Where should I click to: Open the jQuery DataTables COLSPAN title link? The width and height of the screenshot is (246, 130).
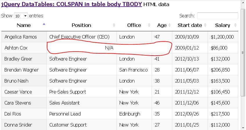point(71,4)
